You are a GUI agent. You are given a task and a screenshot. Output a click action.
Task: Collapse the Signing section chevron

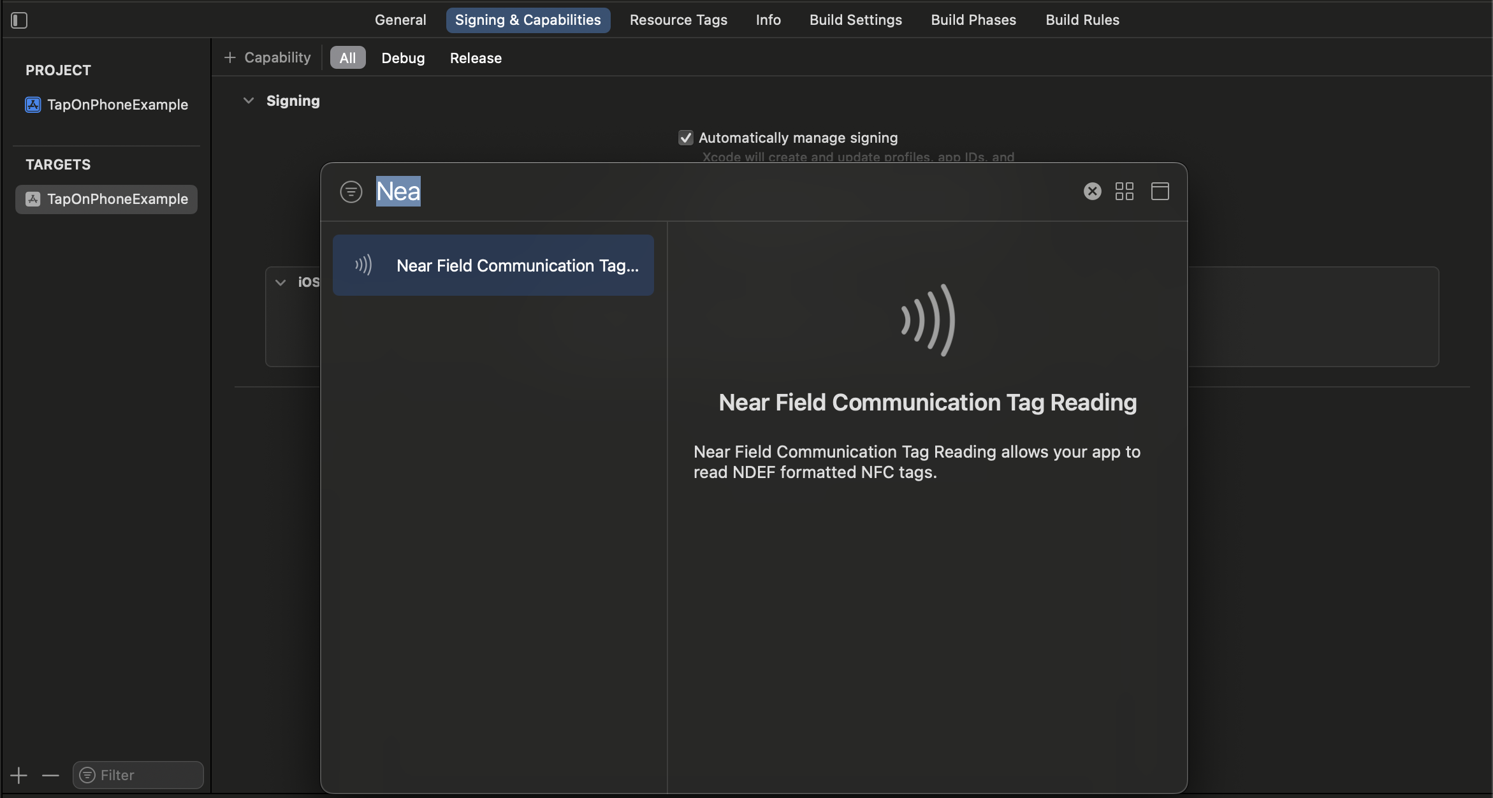(x=249, y=101)
